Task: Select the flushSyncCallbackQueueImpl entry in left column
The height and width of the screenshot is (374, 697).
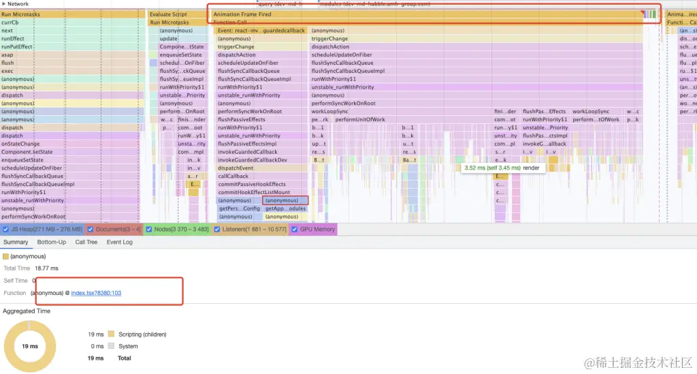Action: [x=70, y=184]
